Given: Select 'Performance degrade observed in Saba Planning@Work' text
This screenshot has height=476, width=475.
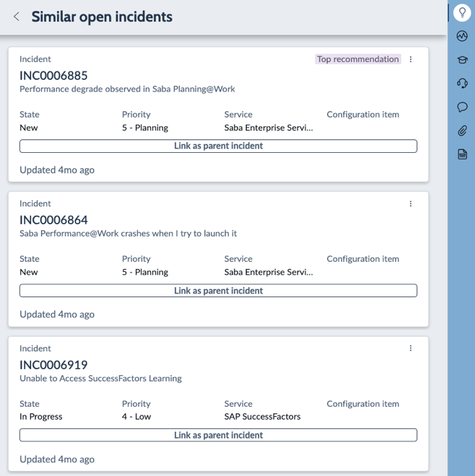Looking at the screenshot, I should point(127,89).
